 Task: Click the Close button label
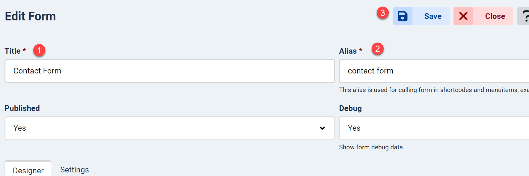coord(495,16)
